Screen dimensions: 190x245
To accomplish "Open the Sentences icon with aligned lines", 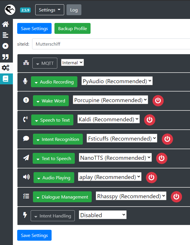I will click(x=5, y=35).
